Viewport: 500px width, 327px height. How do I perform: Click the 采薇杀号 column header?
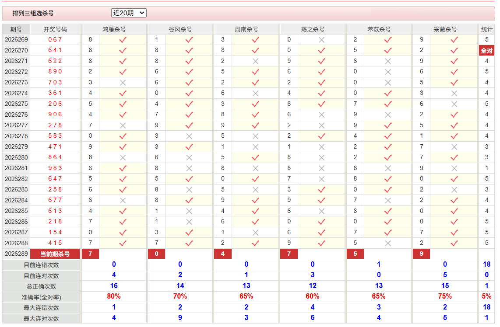pyautogui.click(x=445, y=29)
